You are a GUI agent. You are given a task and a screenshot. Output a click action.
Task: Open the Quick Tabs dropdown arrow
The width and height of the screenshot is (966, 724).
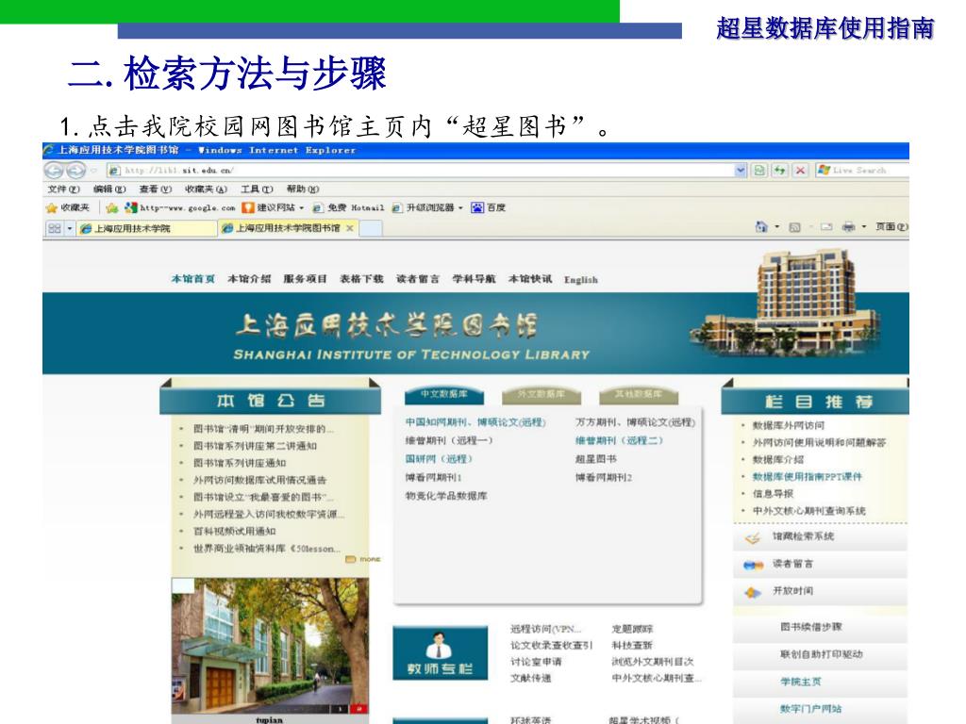70,228
